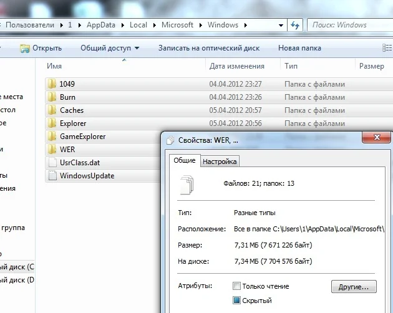Close the Свойства: WER dialog
Viewport: 393px width, 313px height.
376,137
